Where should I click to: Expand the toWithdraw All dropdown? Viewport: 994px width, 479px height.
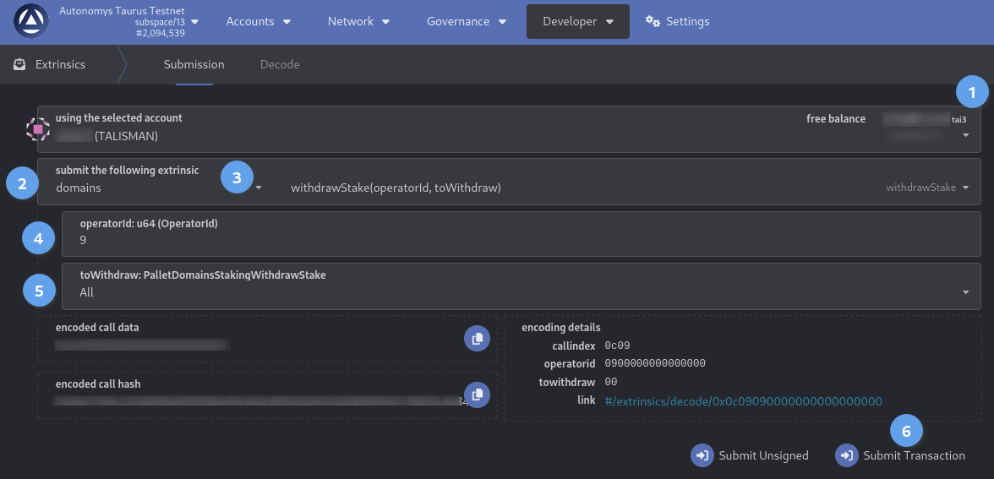[x=965, y=292]
